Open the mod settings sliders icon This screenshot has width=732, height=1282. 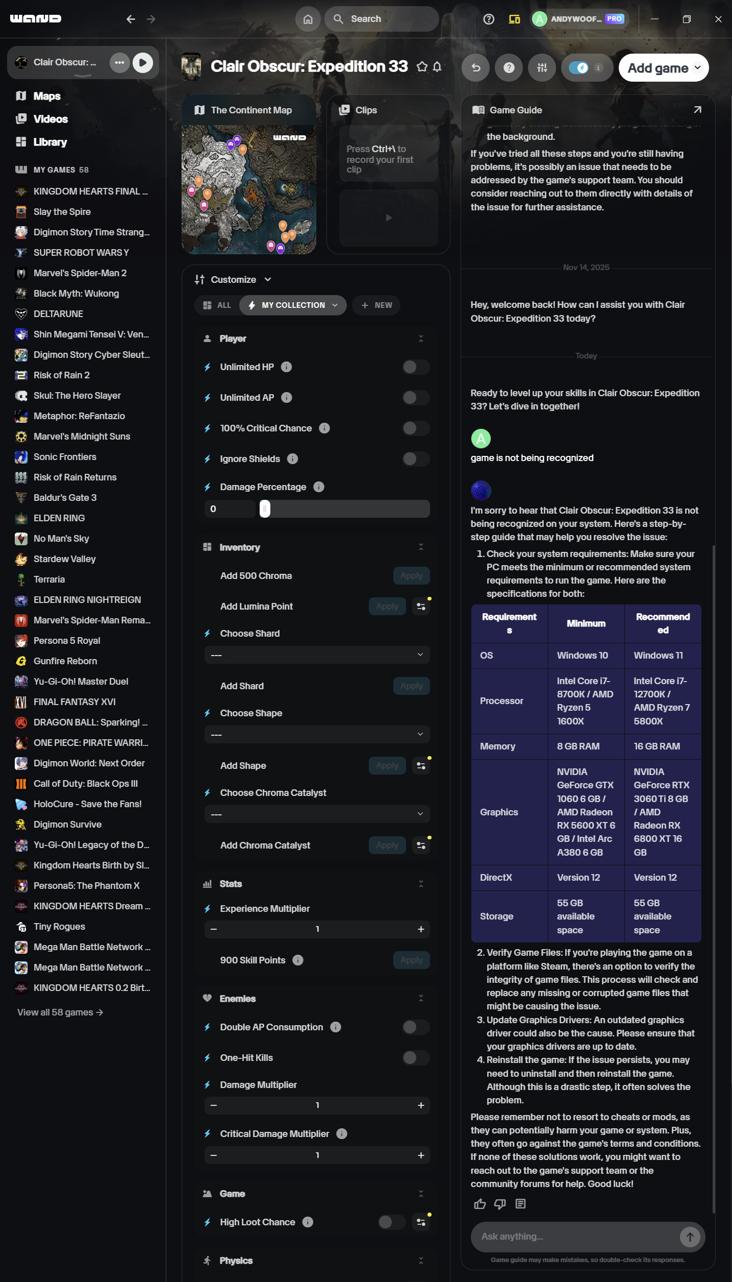tap(542, 67)
